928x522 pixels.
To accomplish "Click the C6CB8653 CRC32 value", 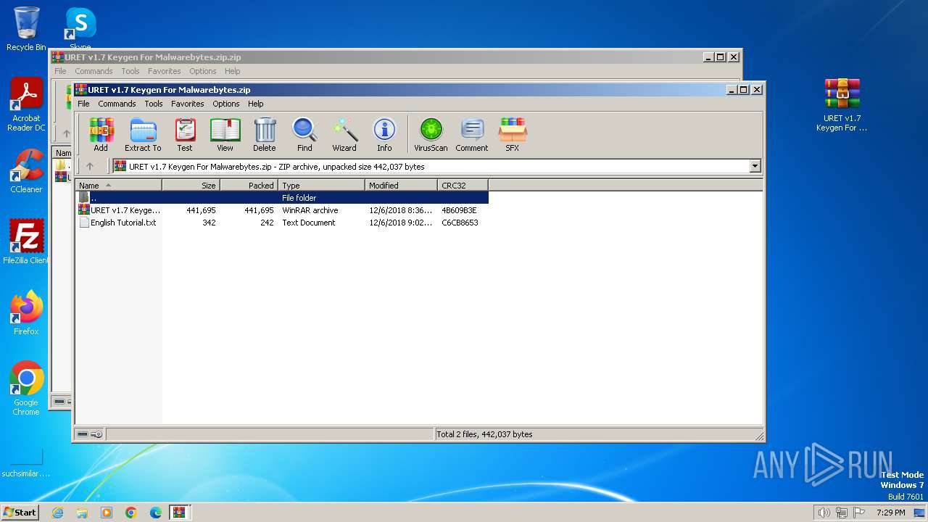I will (460, 223).
